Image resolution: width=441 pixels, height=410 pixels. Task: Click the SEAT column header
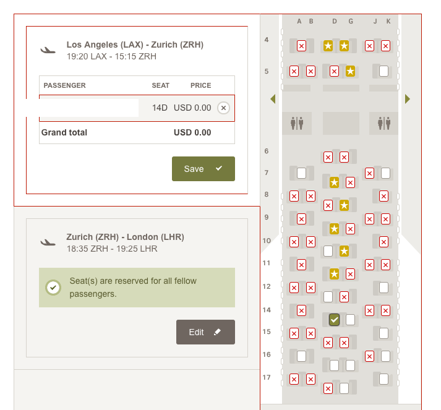[x=161, y=85]
